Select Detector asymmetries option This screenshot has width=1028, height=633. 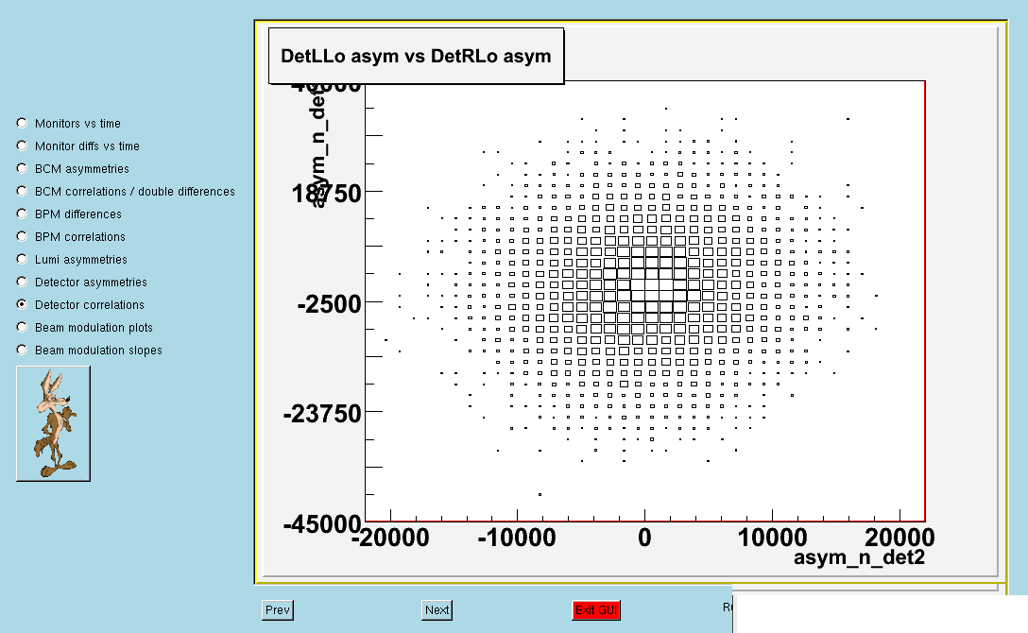(x=23, y=282)
